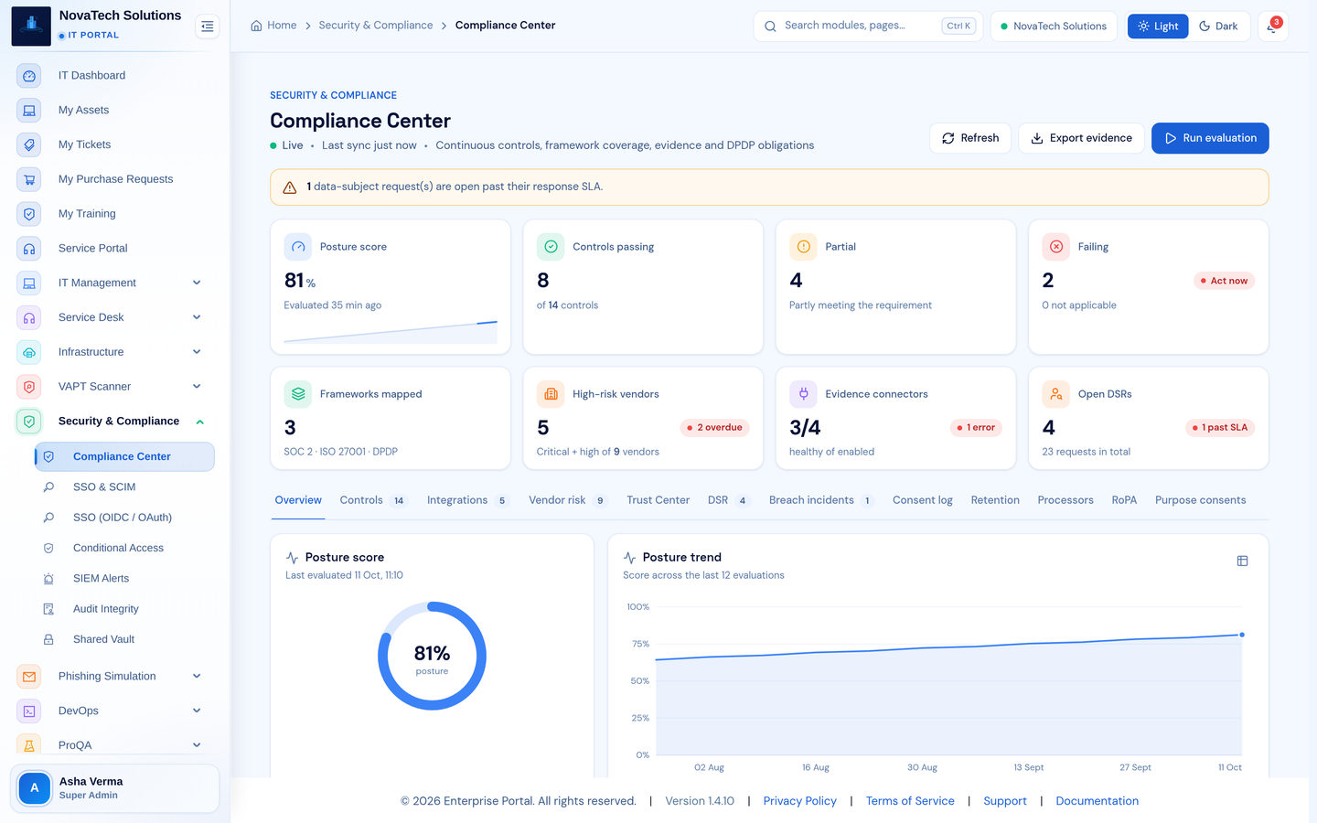
Task: Click the My Tickets tag icon
Action: [29, 144]
